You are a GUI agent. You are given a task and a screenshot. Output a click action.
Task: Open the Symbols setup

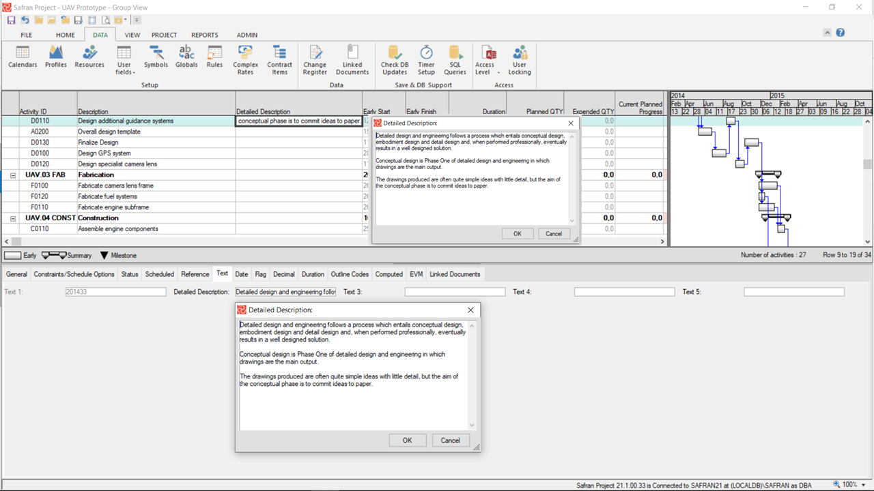tap(156, 57)
